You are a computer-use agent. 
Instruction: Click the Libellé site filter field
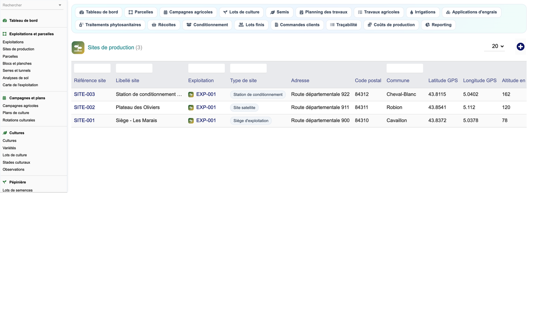point(134,68)
